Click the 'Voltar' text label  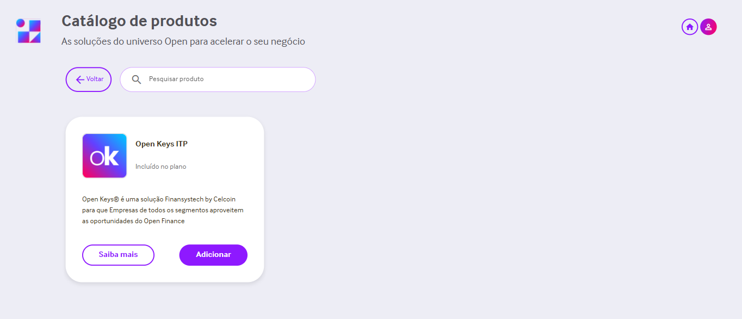95,79
